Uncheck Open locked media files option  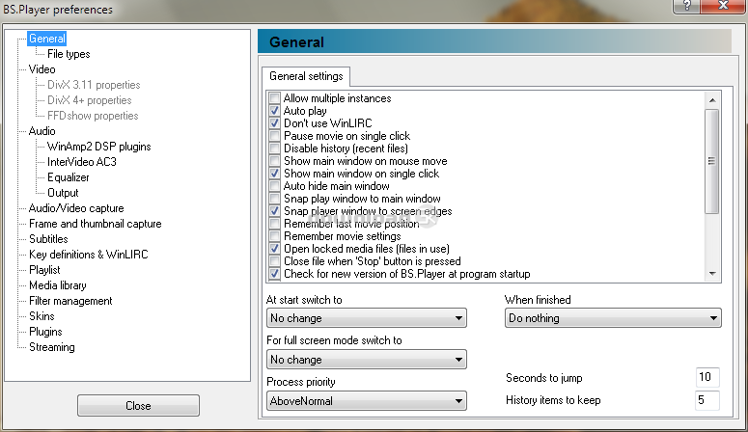(x=274, y=249)
